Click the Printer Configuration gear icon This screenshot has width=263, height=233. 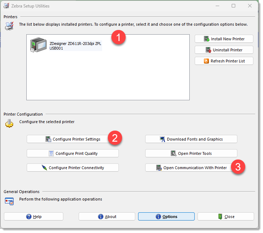pos(9,123)
